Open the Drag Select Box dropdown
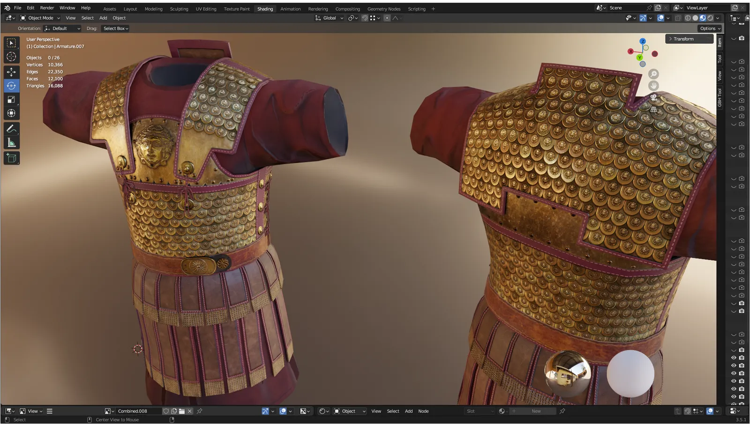 point(115,29)
